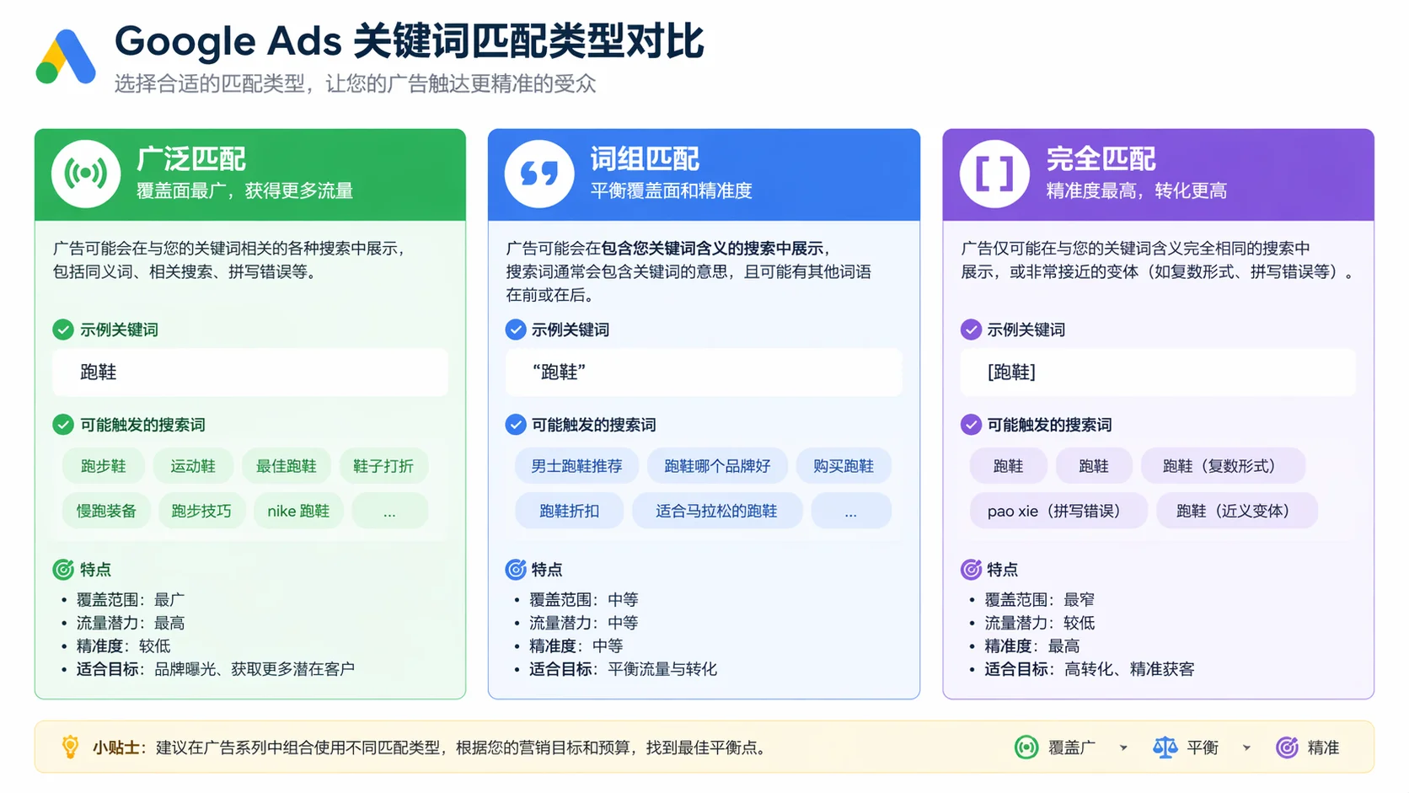Toggle the checkmark beside 示例关键词 in 完全匹配

[x=968, y=330]
